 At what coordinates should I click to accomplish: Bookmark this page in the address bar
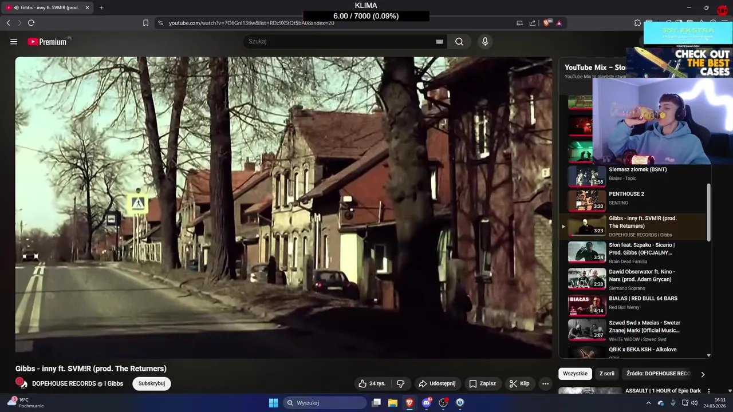(x=145, y=23)
